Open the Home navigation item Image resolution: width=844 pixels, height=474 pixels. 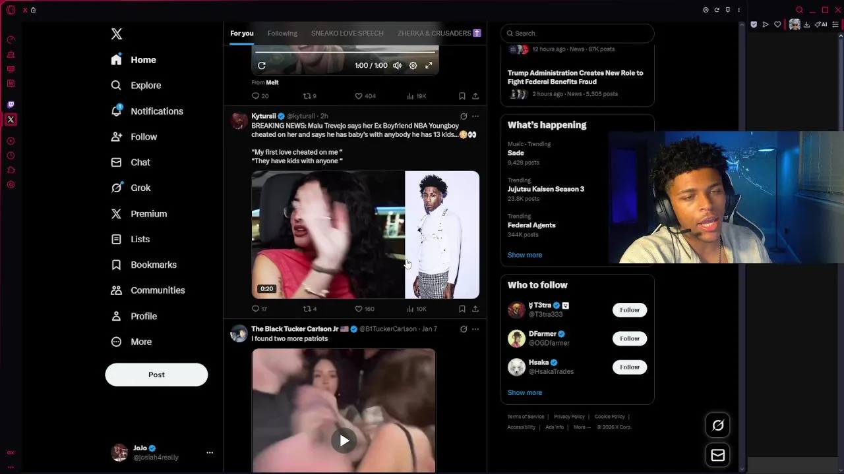point(134,60)
